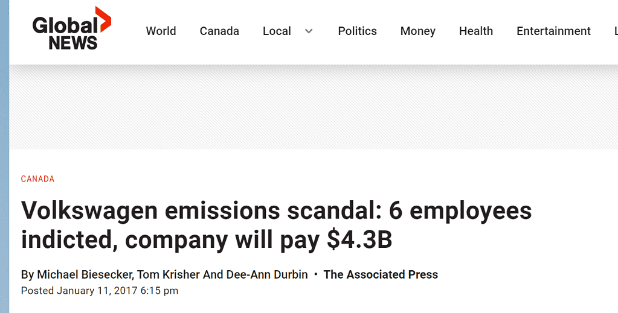Open the Politics section
Image resolution: width=618 pixels, height=313 pixels.
point(357,31)
